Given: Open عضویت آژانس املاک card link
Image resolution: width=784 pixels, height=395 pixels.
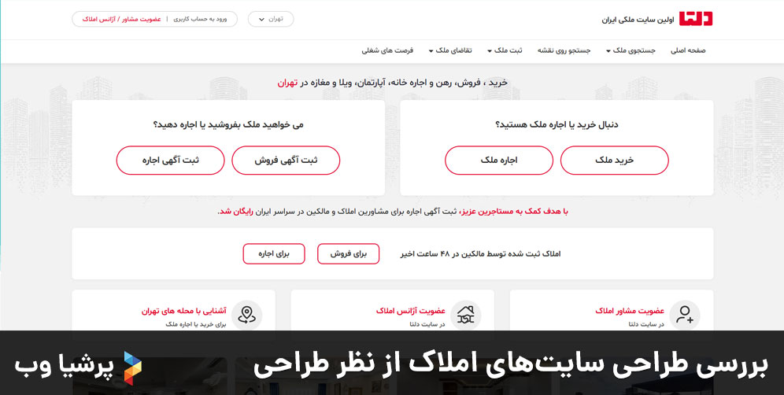Looking at the screenshot, I should tap(411, 311).
